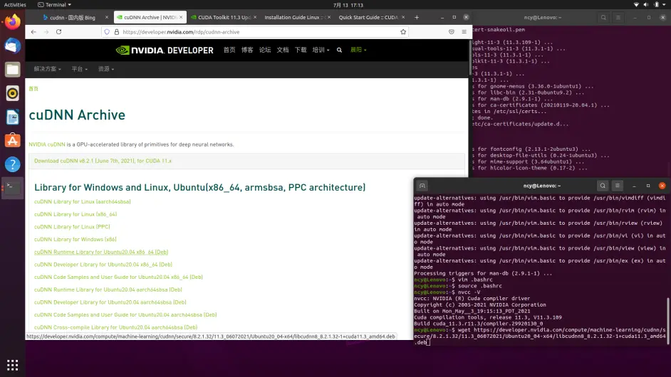671x377 pixels.
Task: Bookmark this page with star icon
Action: click(403, 31)
